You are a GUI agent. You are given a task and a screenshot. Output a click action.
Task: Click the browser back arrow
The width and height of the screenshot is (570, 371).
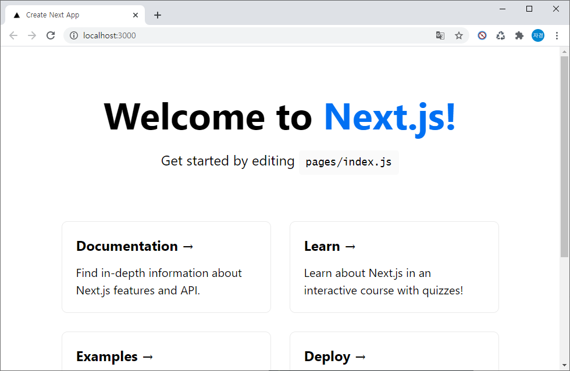13,35
